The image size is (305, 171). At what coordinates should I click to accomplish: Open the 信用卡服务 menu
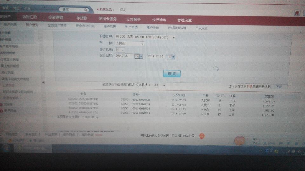(108, 19)
